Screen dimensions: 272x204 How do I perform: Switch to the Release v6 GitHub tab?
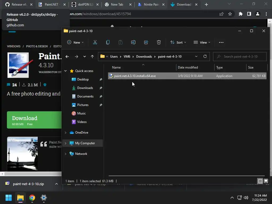point(19,5)
